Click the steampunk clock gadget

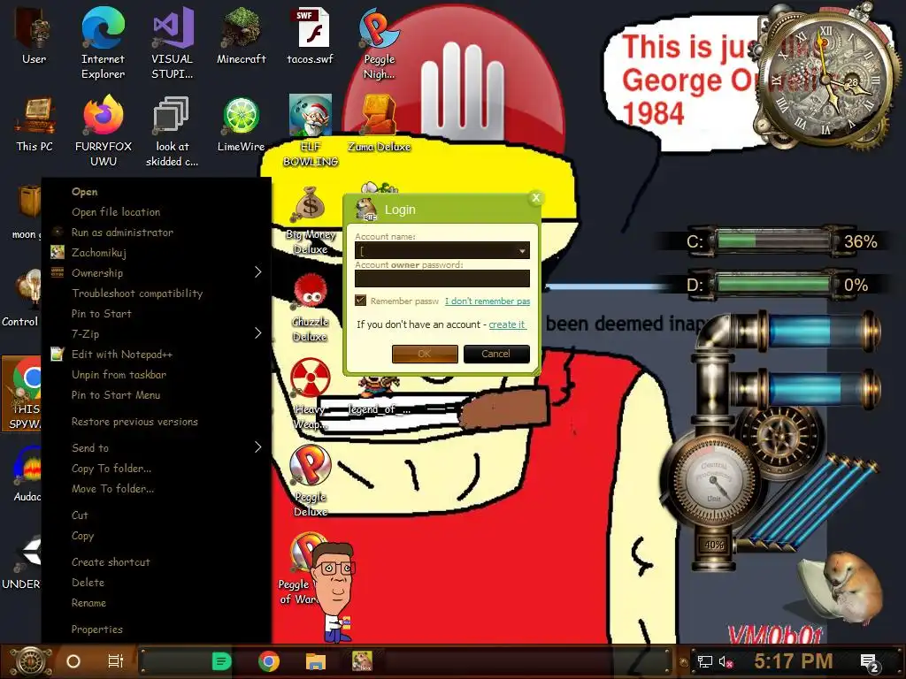pos(827,78)
